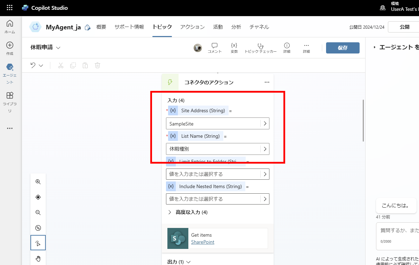This screenshot has width=419, height=265.
Task: Open the 変数 (Variables) panel
Action: (234, 48)
